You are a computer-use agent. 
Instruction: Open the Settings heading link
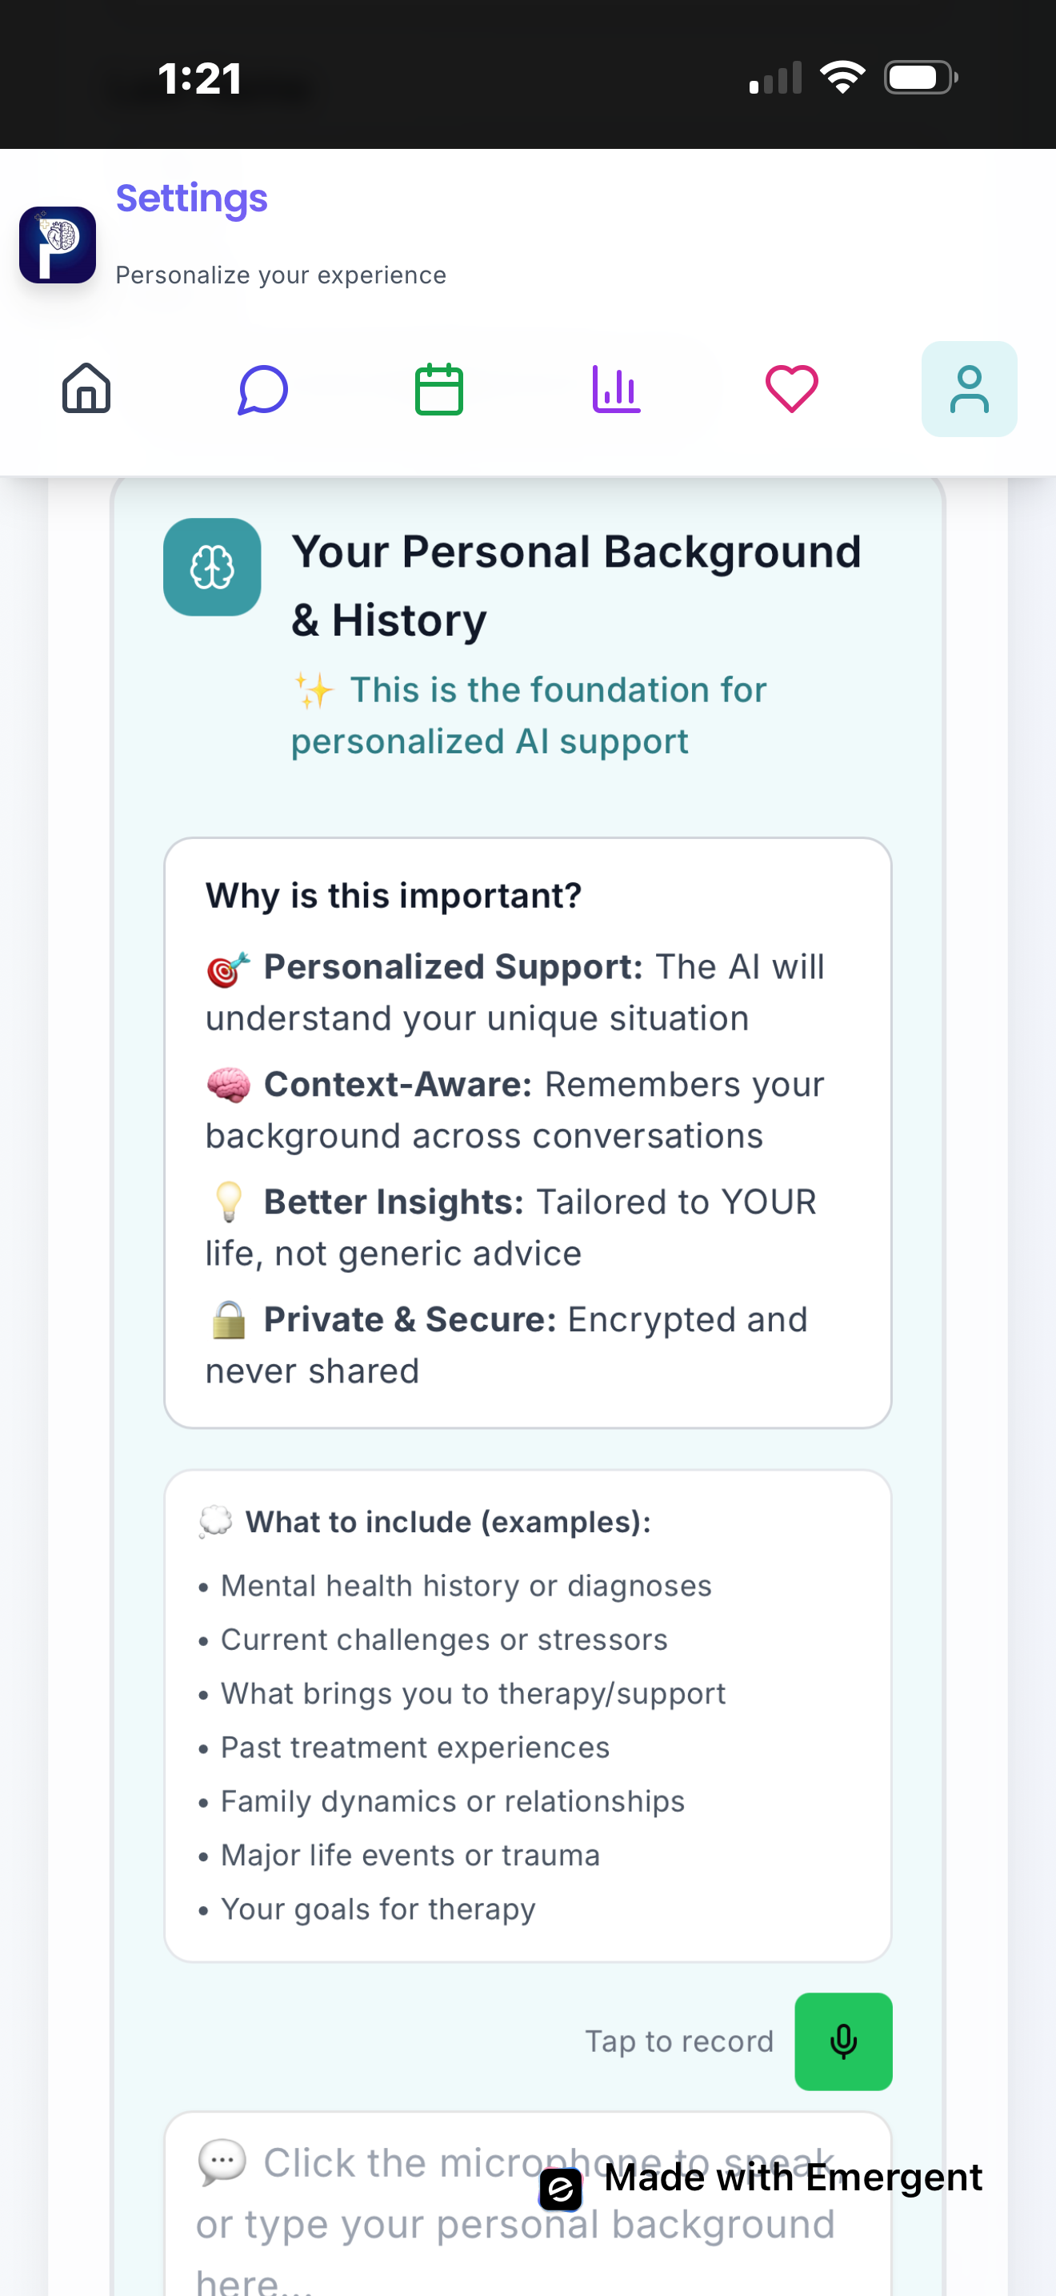(x=191, y=198)
